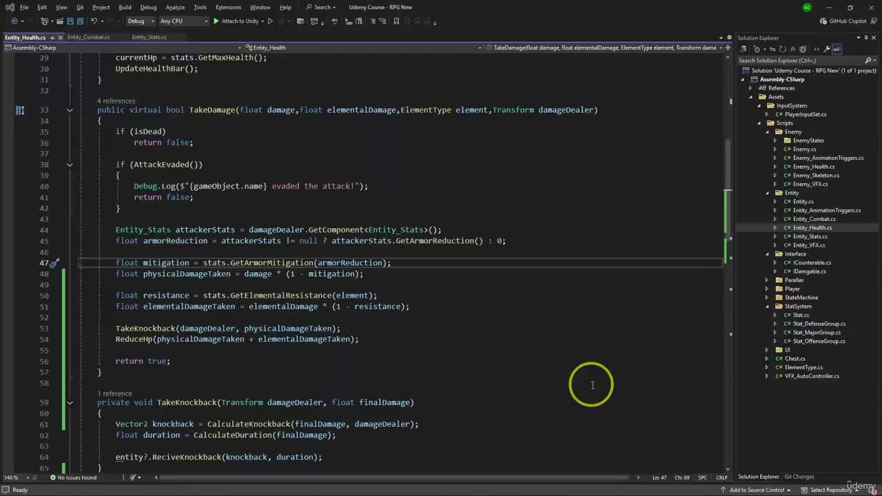Open the Git menu
The width and height of the screenshot is (882, 496).
(x=80, y=8)
